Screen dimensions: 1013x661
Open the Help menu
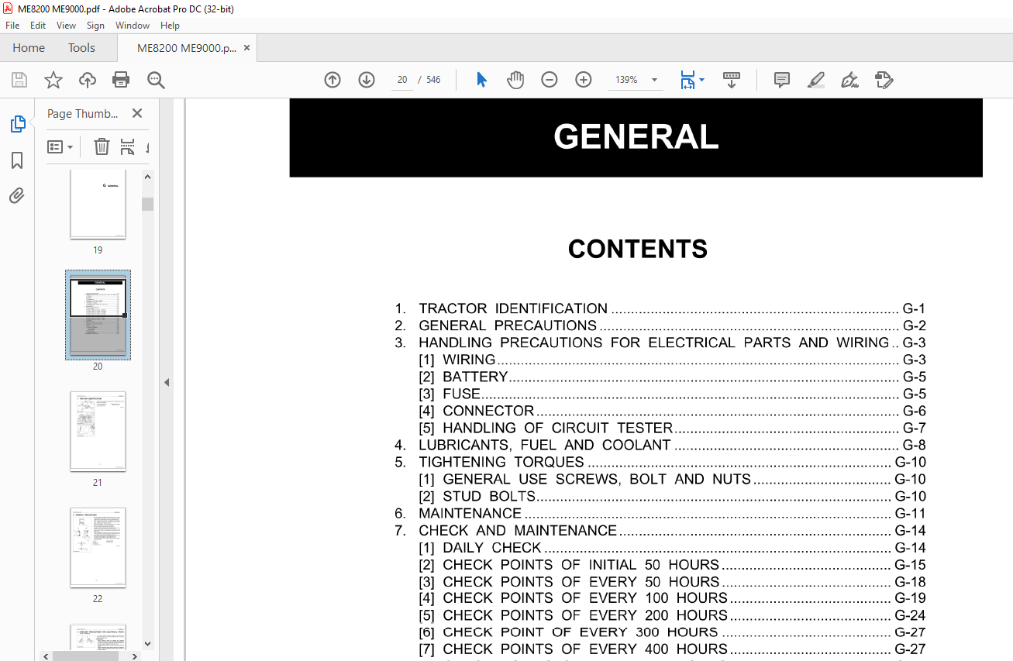(x=170, y=26)
